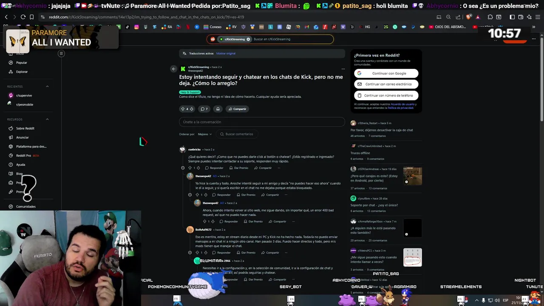The image size is (544, 306).
Task: Open browser extensions puzzle icon
Action: pyautogui.click(x=490, y=17)
